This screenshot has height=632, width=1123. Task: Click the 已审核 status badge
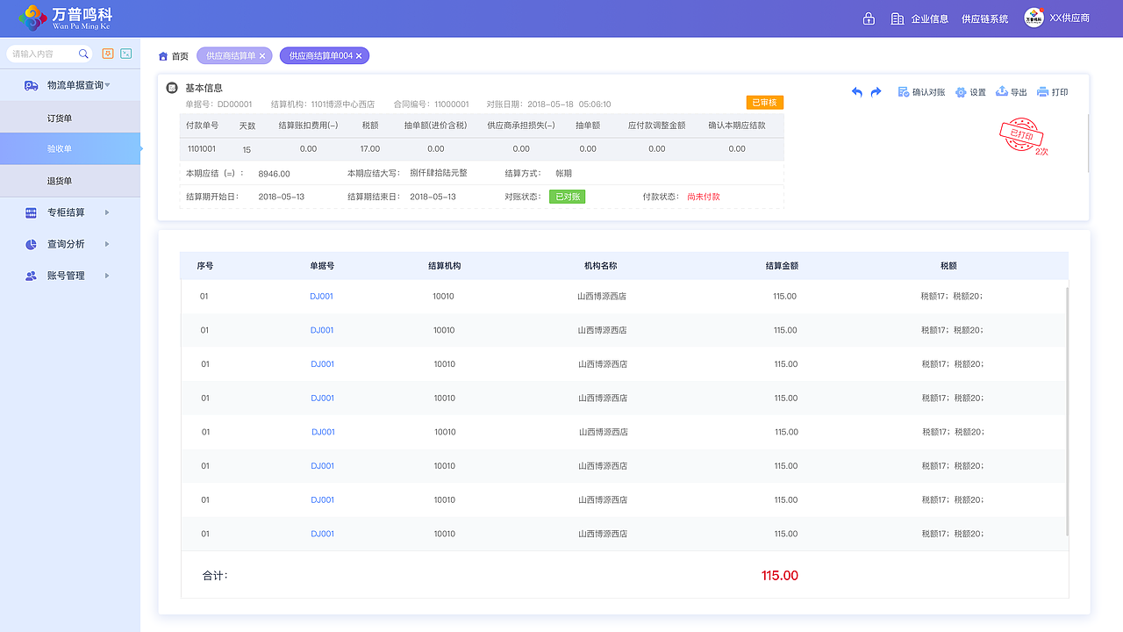[x=765, y=103]
